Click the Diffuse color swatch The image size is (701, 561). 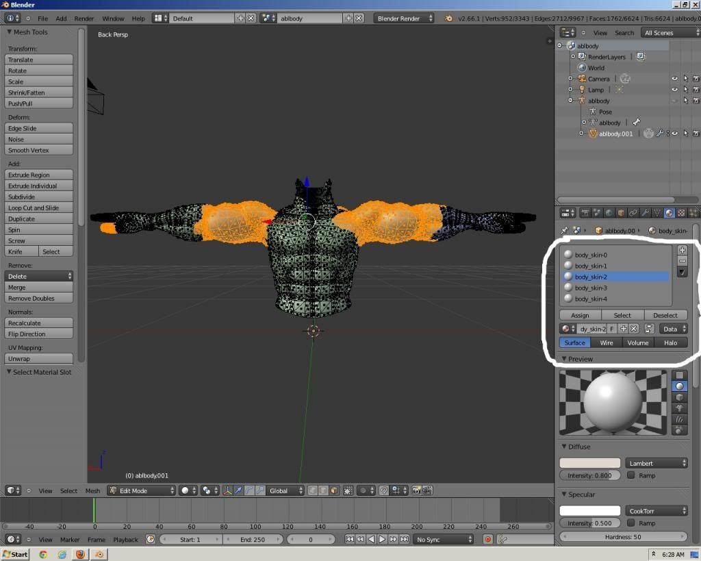(590, 463)
